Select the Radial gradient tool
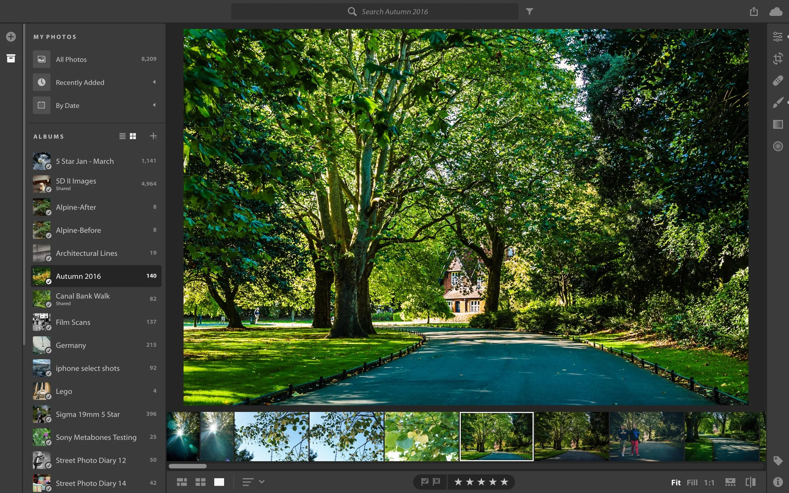The image size is (789, 493). point(778,146)
